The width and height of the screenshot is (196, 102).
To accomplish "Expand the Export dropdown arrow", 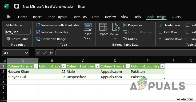I will [103, 38].
